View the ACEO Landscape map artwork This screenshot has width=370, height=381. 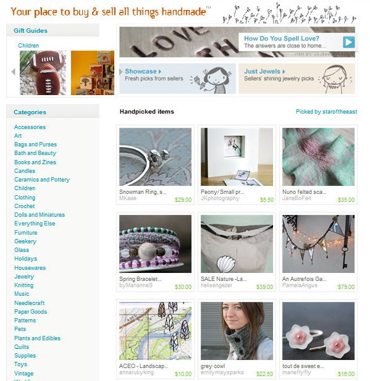click(x=155, y=331)
